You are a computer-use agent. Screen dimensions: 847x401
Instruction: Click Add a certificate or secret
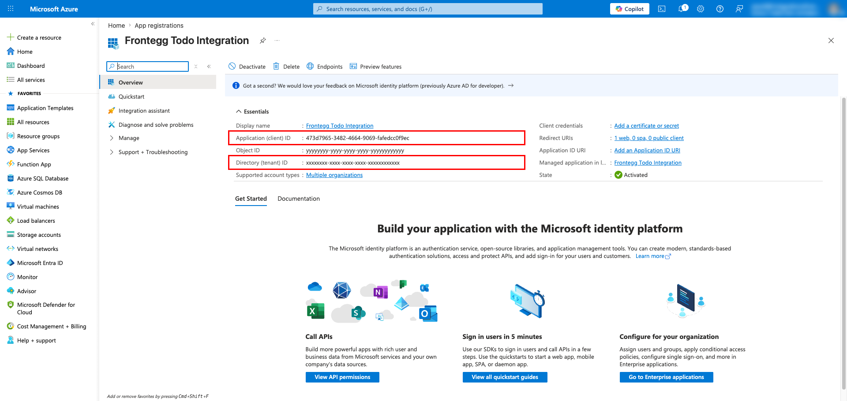(647, 125)
